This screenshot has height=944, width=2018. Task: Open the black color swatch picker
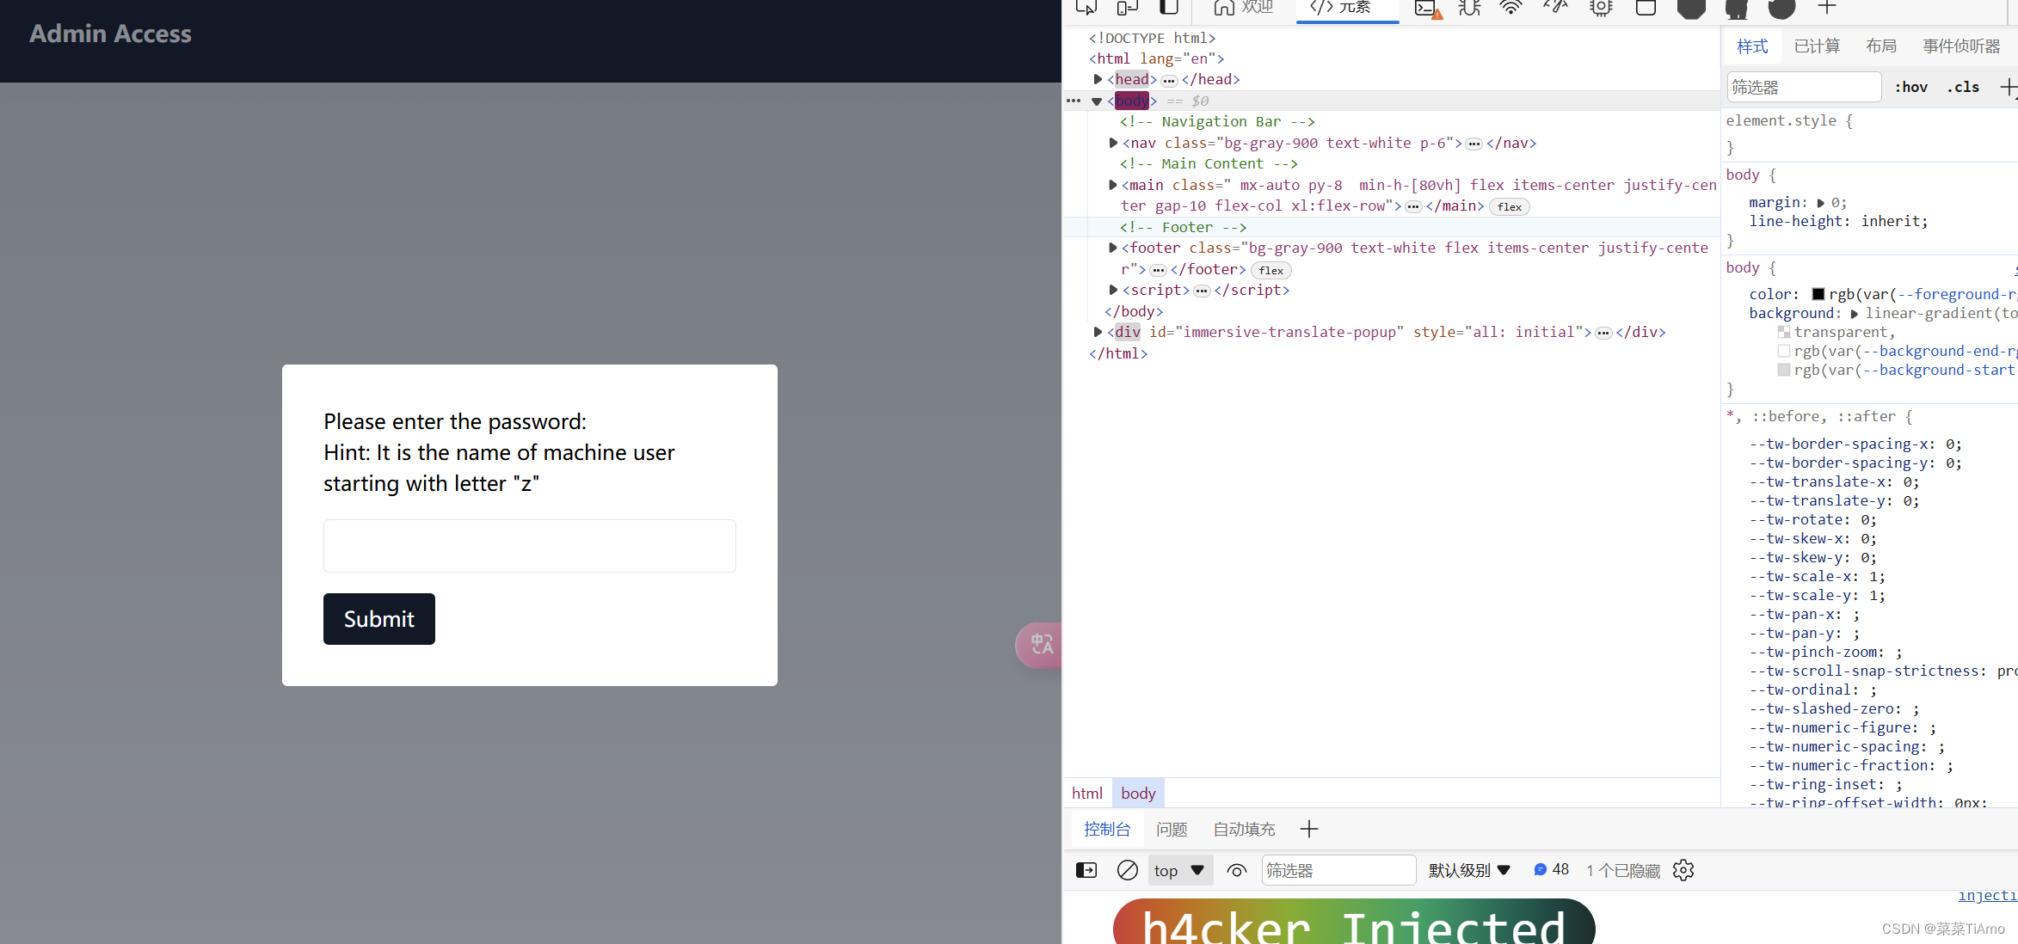point(1818,294)
